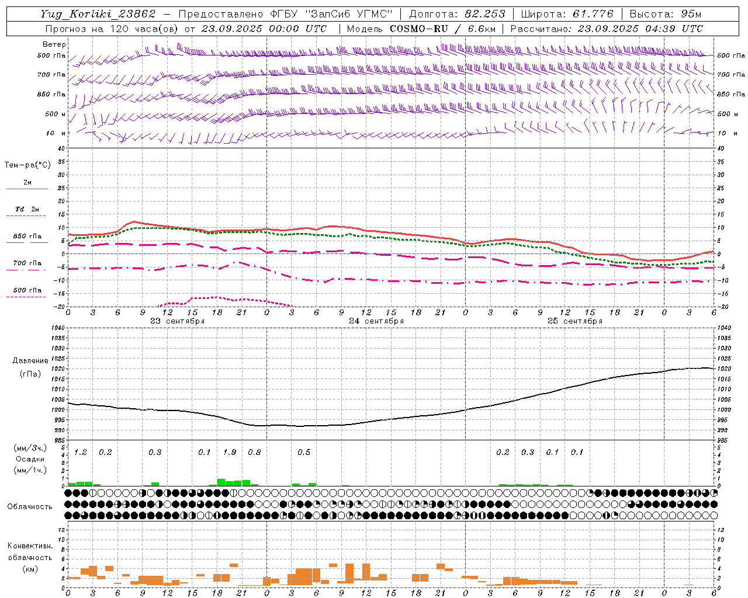The width and height of the screenshot is (748, 598).
Task: Select the Прогноз на 120 часа(ов) text
Action: click(x=113, y=29)
